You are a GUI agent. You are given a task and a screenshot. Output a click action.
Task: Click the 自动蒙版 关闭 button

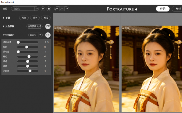(x=35, y=26)
